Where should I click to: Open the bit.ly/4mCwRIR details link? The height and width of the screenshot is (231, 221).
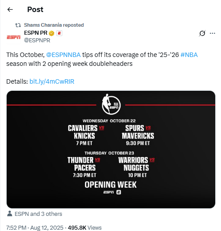click(52, 81)
